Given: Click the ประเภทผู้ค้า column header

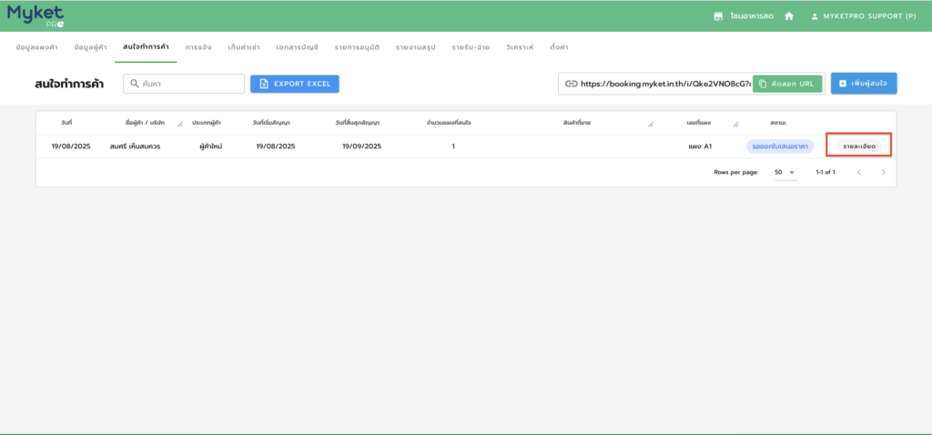Looking at the screenshot, I should click(x=207, y=123).
